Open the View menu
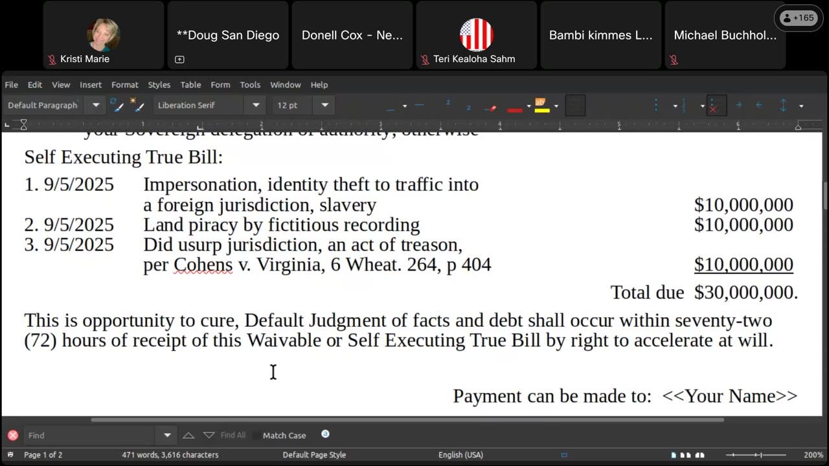This screenshot has width=829, height=466. point(61,85)
